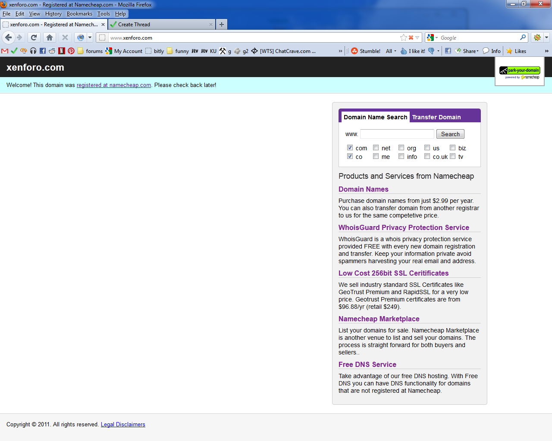Click the Info speech bubble button

[492, 51]
